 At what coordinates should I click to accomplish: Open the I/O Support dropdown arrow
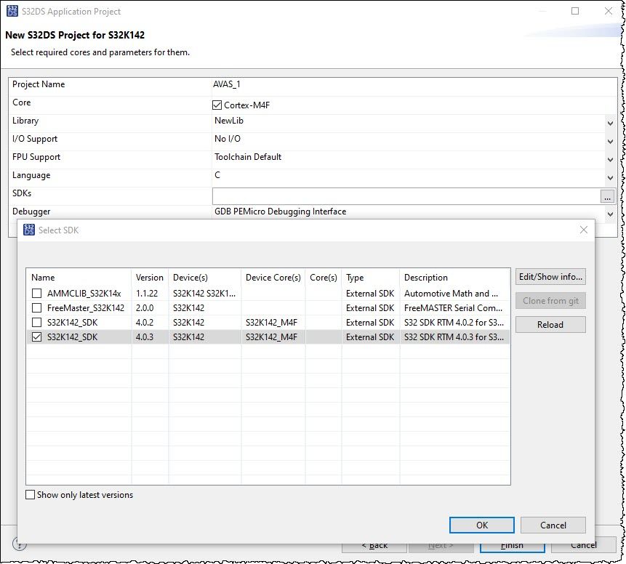[x=610, y=142]
